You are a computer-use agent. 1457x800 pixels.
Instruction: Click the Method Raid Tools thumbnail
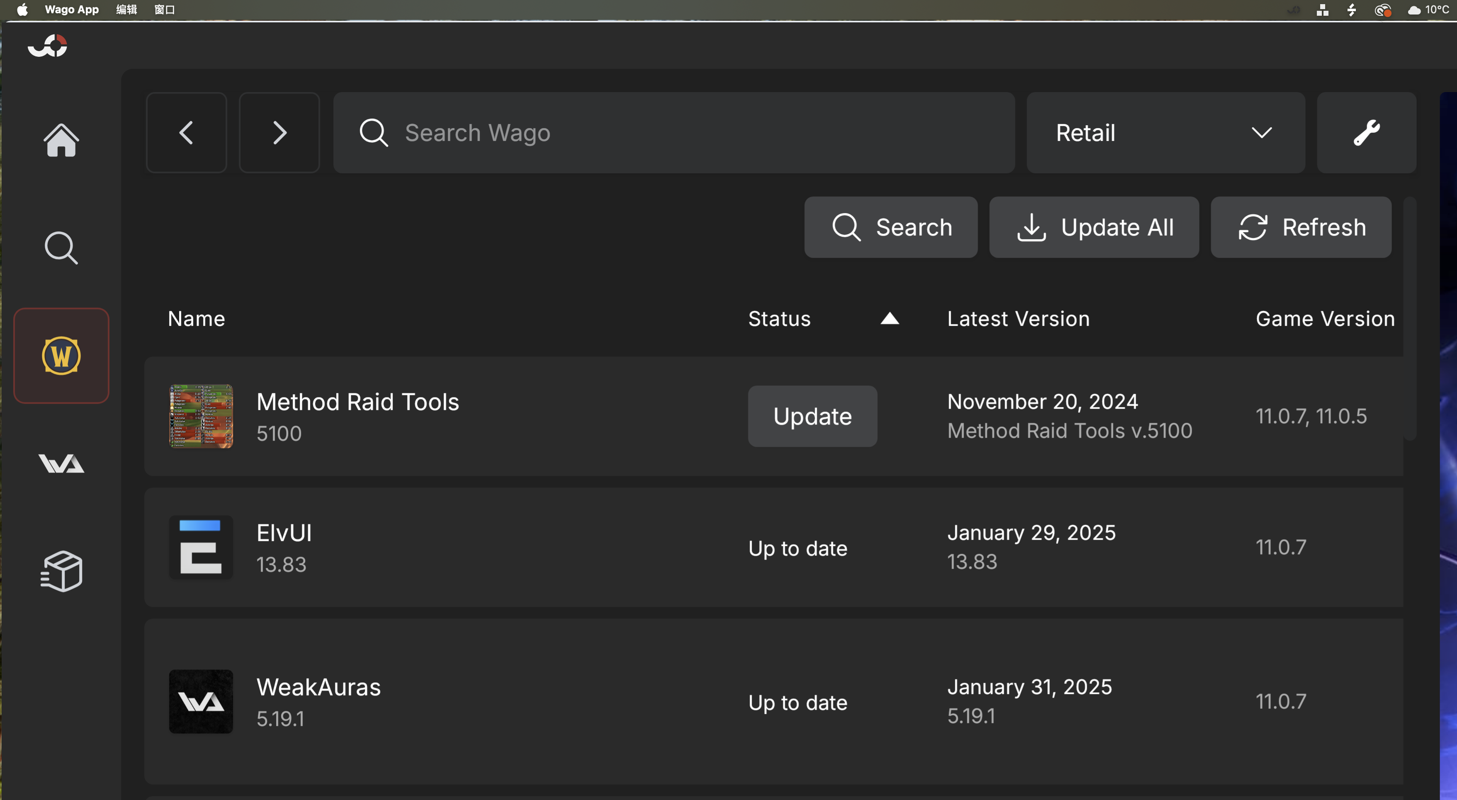tap(201, 416)
